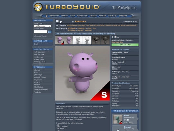This screenshot has height=131, width=174.
Task: Open top seller 'MillieModels'
Action: [x=38, y=87]
